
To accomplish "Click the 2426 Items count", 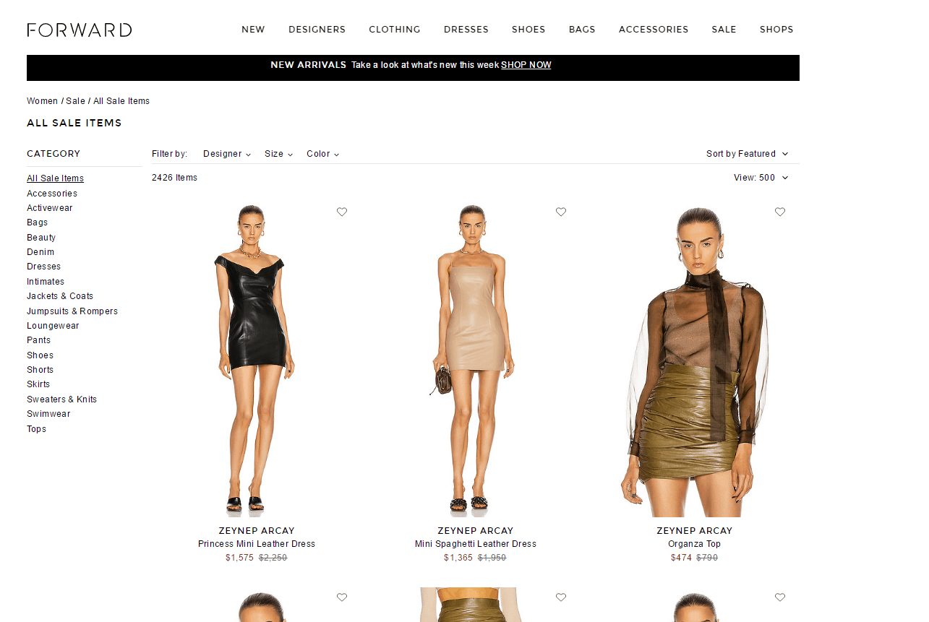I will pyautogui.click(x=174, y=178).
